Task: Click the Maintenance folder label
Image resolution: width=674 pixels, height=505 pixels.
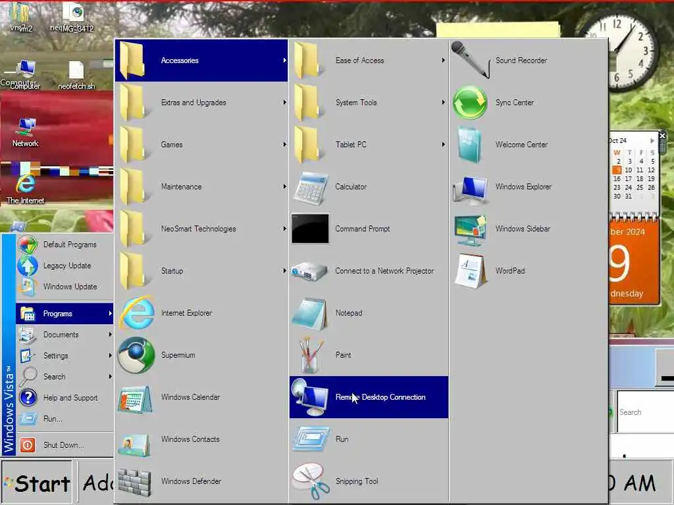Action: [x=182, y=187]
